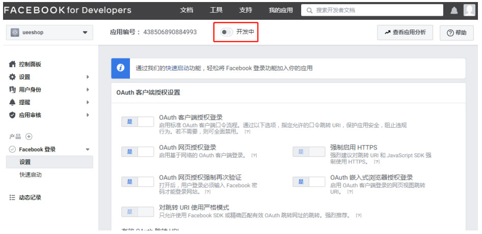Screen dimensions: 482x234
Task: Add a product with the plus icon
Action: (29, 136)
